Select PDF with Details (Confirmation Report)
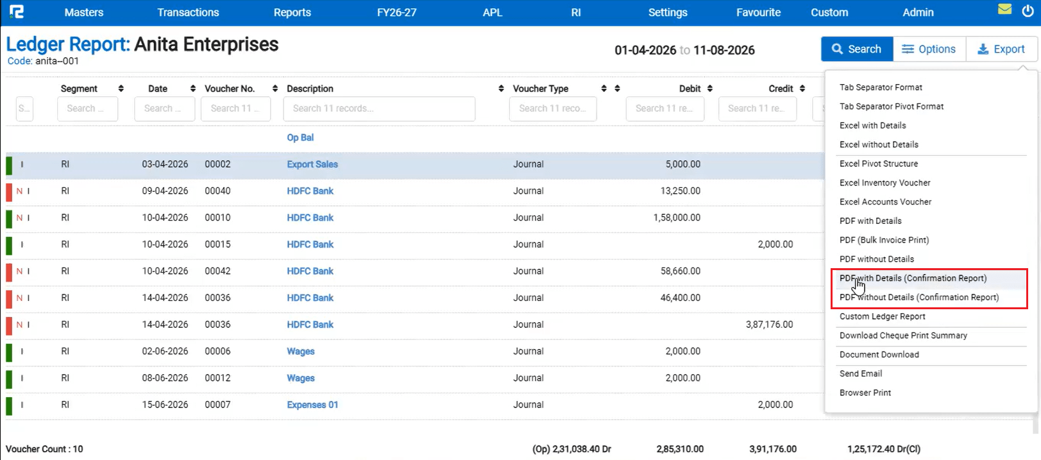The width and height of the screenshot is (1041, 460). [913, 278]
